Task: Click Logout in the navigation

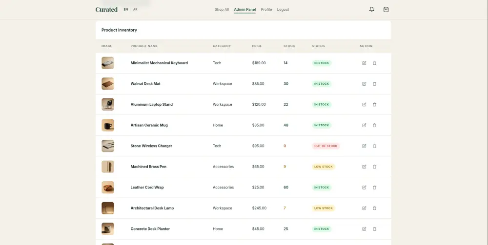Action: 283,10
